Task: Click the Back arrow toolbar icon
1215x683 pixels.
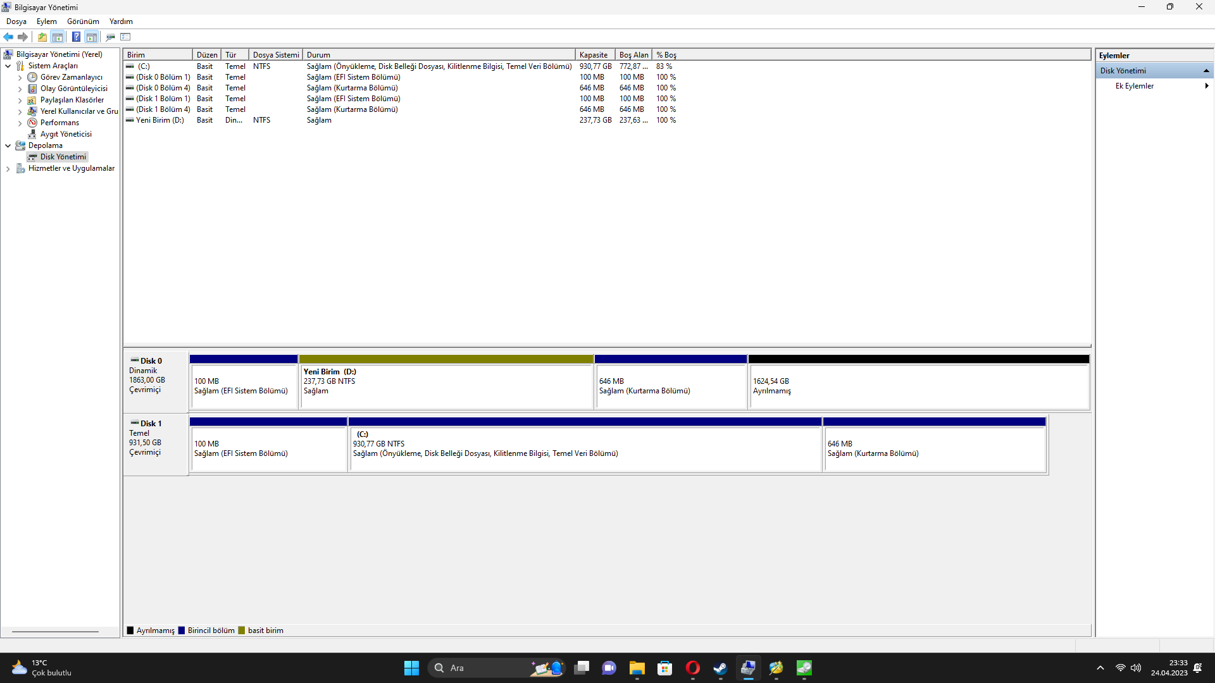Action: 8,37
